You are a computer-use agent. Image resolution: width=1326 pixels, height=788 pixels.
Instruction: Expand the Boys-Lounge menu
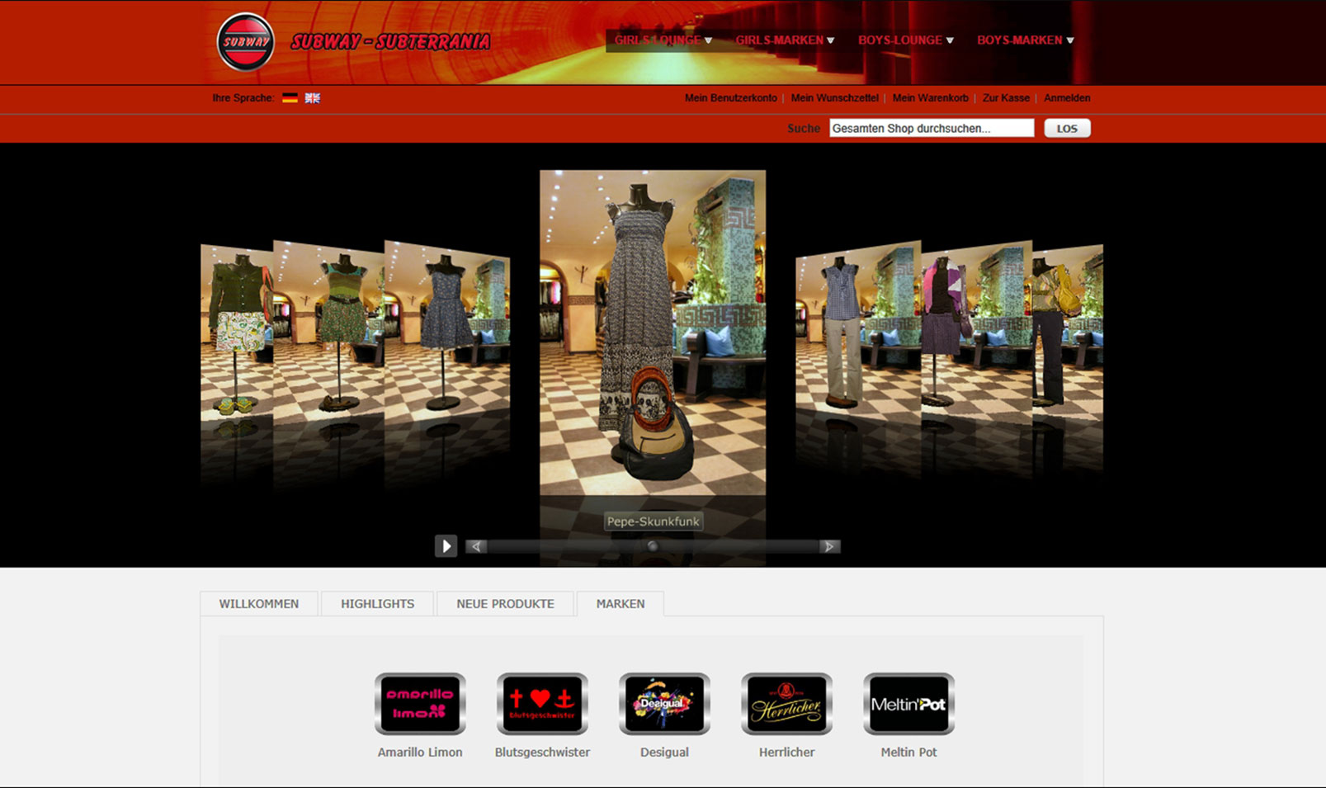point(905,40)
